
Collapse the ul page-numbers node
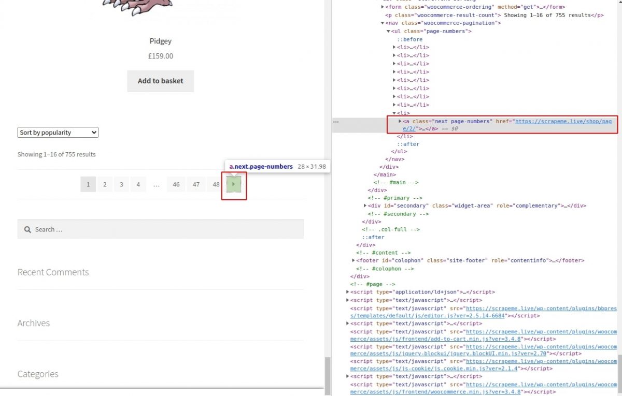[388, 31]
